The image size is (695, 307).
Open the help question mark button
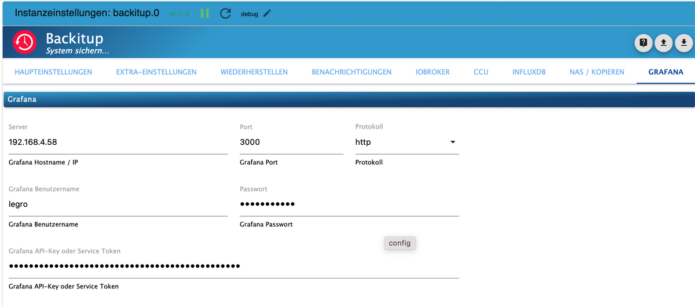(643, 42)
